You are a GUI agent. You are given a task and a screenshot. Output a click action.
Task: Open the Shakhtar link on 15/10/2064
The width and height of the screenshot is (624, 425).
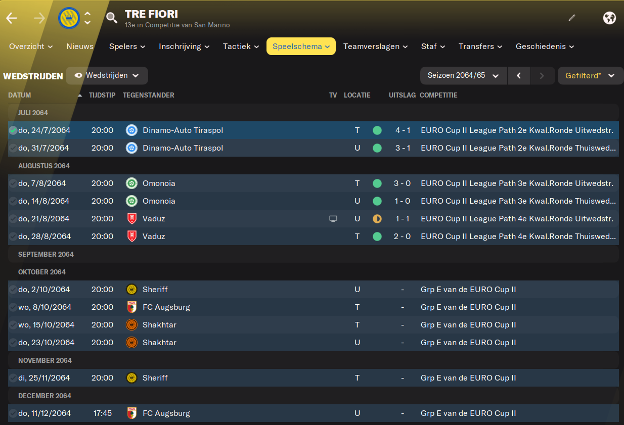coord(159,325)
